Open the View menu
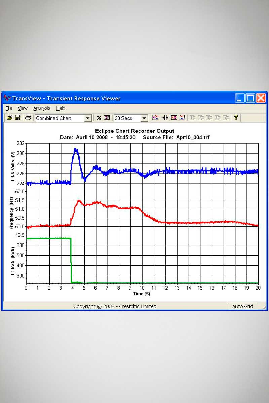This screenshot has width=269, height=403. [23, 108]
